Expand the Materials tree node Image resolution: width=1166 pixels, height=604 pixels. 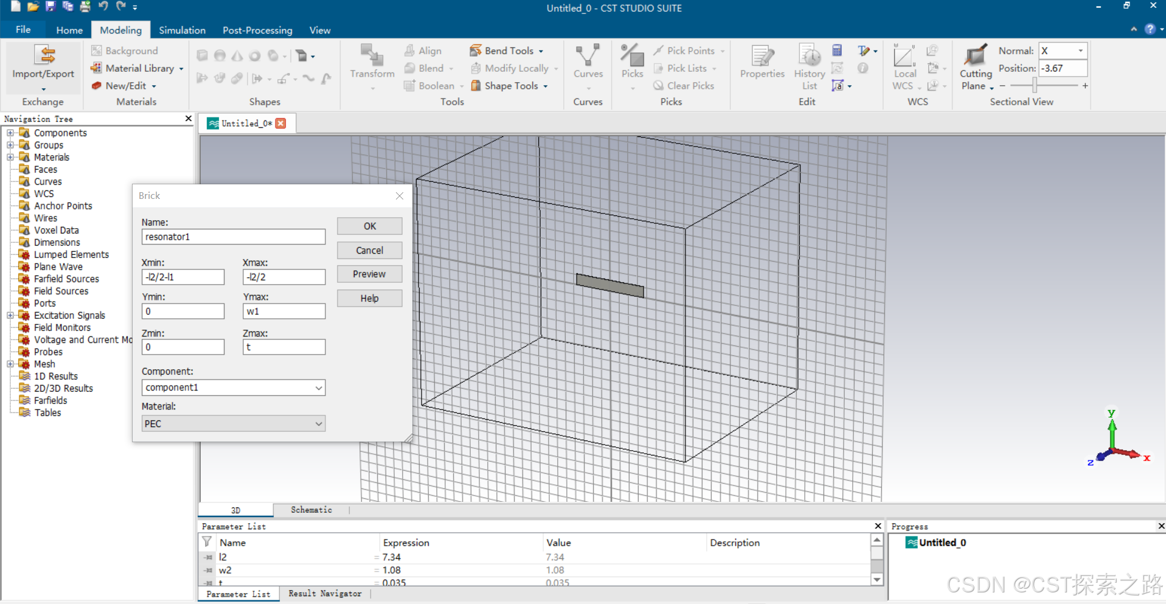(10, 157)
